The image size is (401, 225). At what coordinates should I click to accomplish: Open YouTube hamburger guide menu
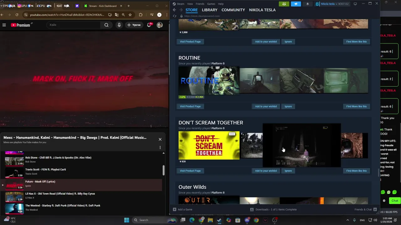tap(4, 25)
